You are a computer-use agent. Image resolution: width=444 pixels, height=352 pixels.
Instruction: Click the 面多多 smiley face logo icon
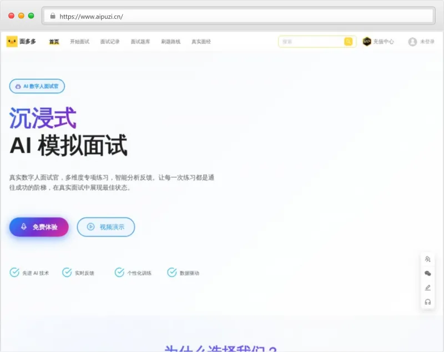[11, 41]
